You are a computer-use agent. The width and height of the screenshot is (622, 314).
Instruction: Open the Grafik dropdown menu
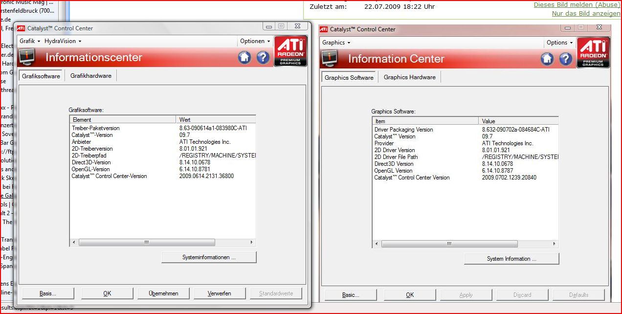tap(30, 41)
